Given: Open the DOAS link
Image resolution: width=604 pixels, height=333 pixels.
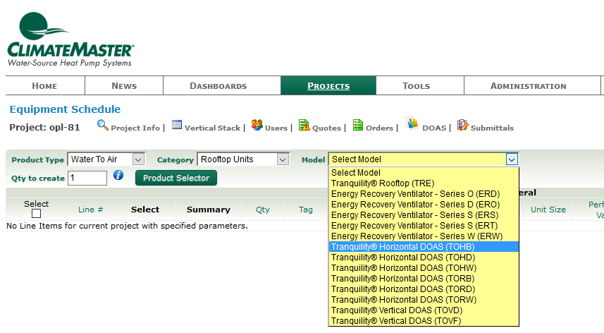Looking at the screenshot, I should 434,128.
